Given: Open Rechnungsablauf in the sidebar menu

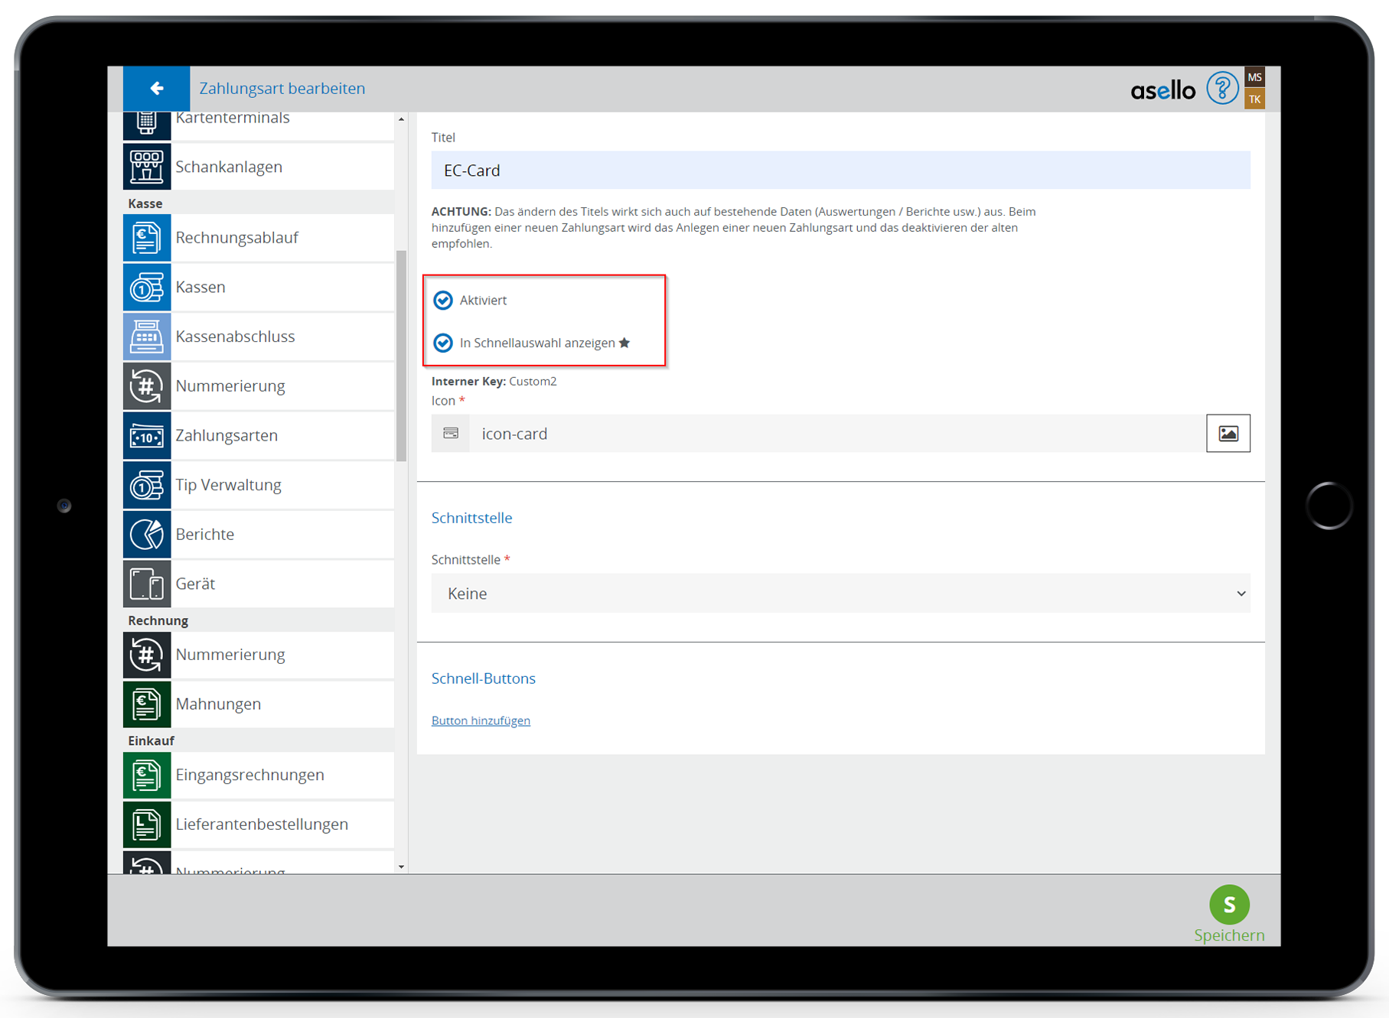Looking at the screenshot, I should pos(236,238).
